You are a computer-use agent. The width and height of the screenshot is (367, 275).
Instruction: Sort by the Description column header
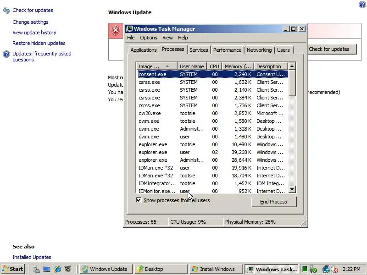[x=271, y=66]
